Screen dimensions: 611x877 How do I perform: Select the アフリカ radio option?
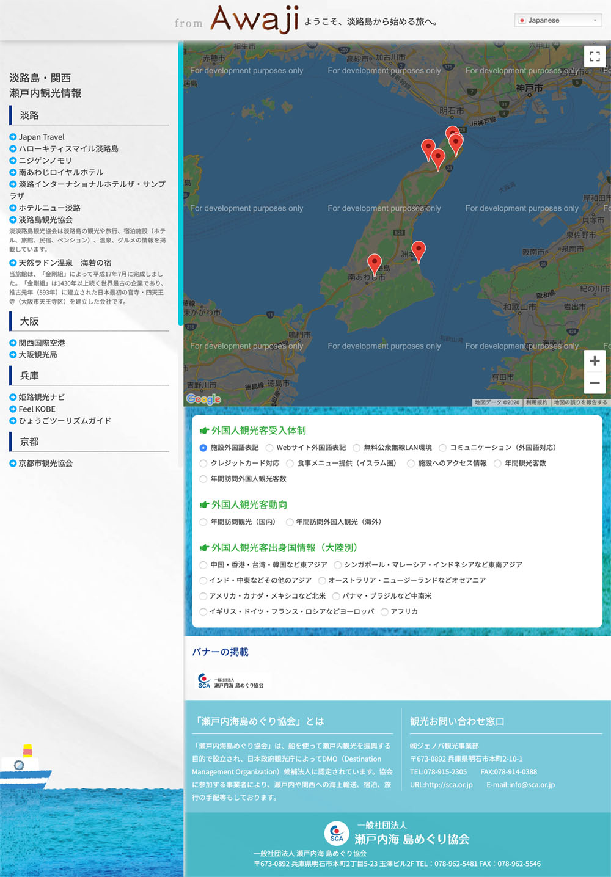pyautogui.click(x=384, y=612)
